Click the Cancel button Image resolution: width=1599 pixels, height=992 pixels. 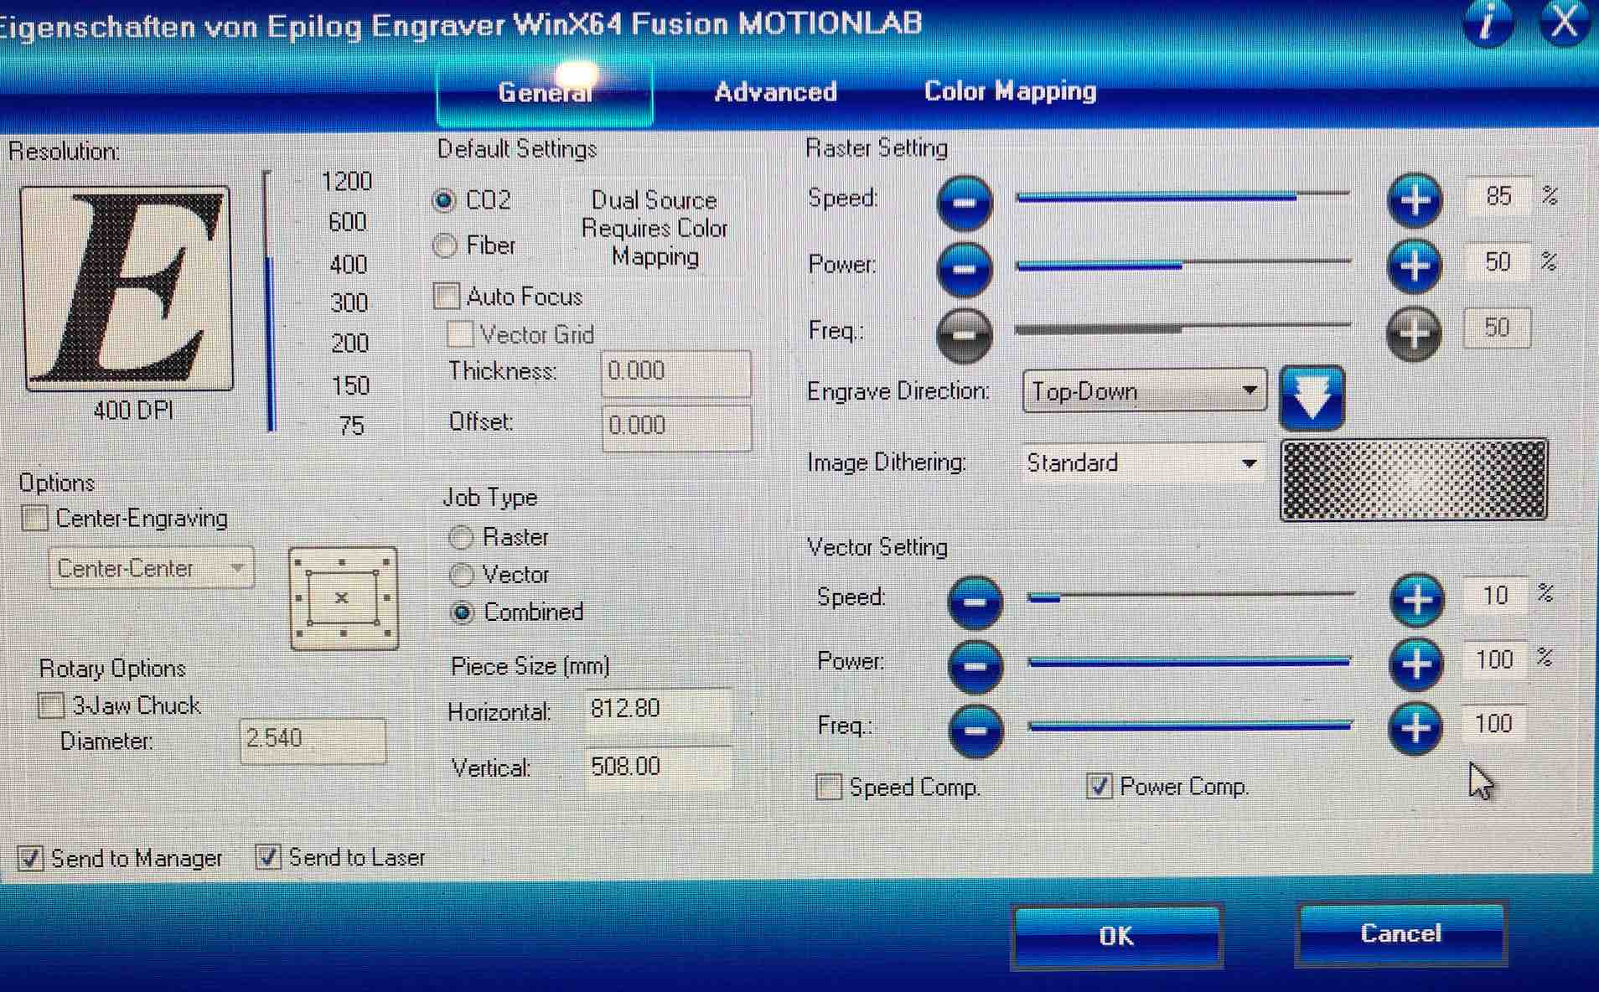(1400, 933)
